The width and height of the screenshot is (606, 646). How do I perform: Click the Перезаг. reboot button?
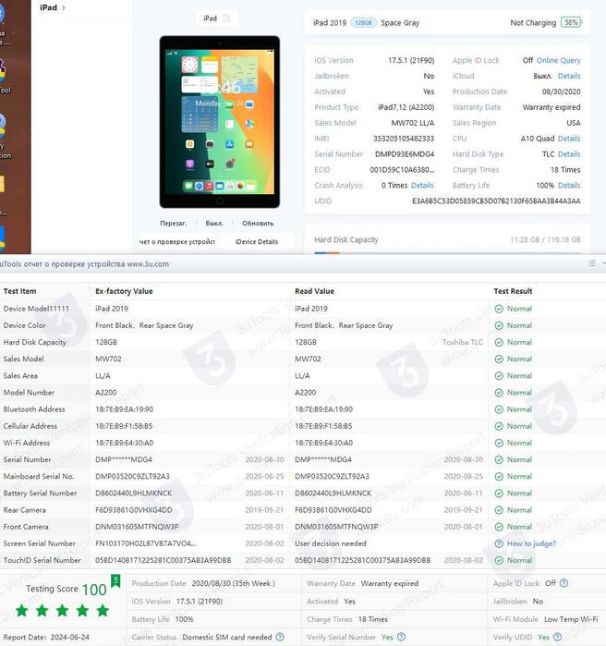click(x=174, y=224)
